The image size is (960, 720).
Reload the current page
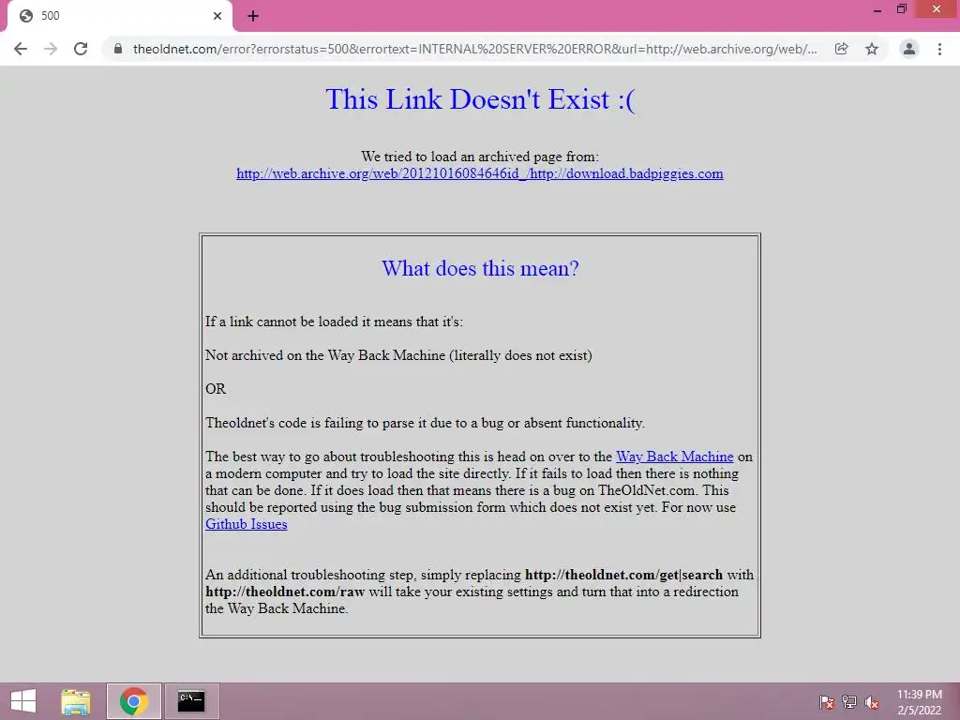pos(81,49)
